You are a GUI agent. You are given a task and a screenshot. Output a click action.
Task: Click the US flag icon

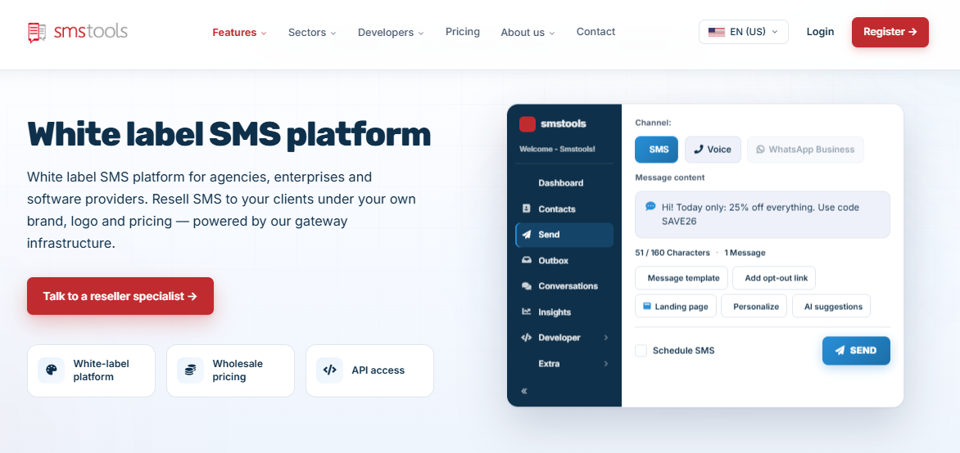coord(717,32)
